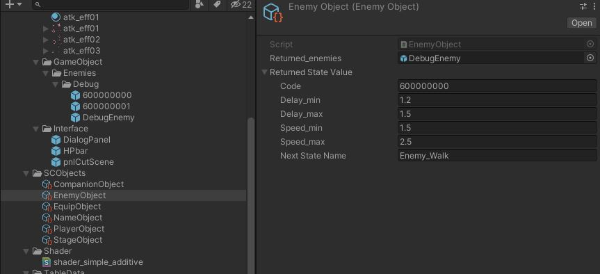Collapse the Debug folder
Viewport: 600px width, 274px height.
click(x=56, y=84)
